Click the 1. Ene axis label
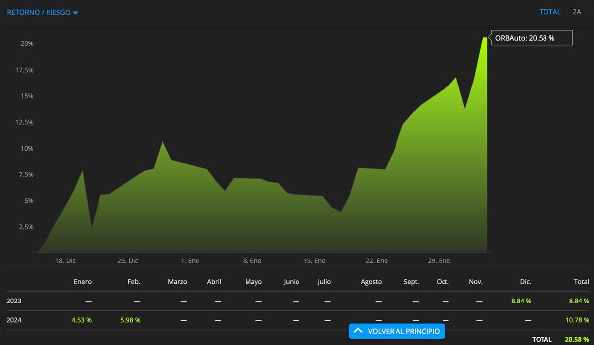 [190, 261]
